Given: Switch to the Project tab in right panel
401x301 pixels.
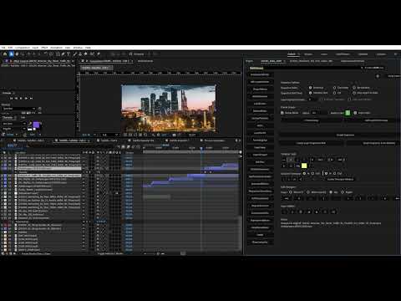Looking at the screenshot, I should (249, 61).
